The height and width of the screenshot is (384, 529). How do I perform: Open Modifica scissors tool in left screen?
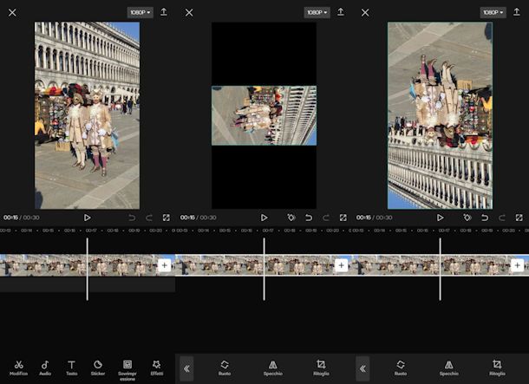coord(18,368)
